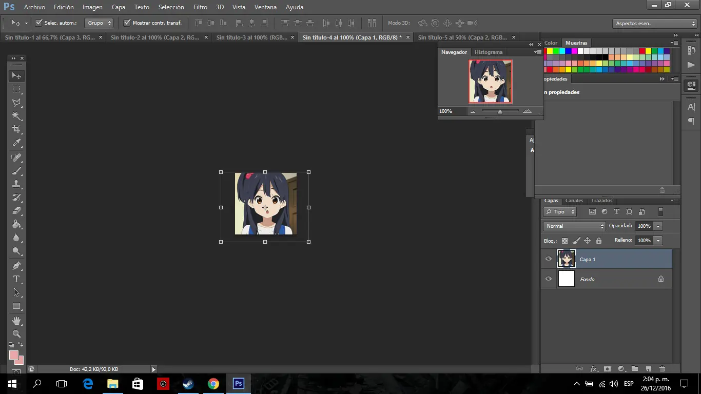Select the Clone Stamp tool
701x394 pixels.
(x=16, y=184)
